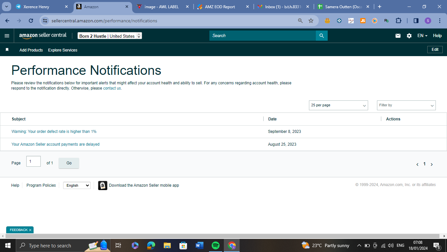Click the page number input field
Screen dimensions: 447x252
33,161
